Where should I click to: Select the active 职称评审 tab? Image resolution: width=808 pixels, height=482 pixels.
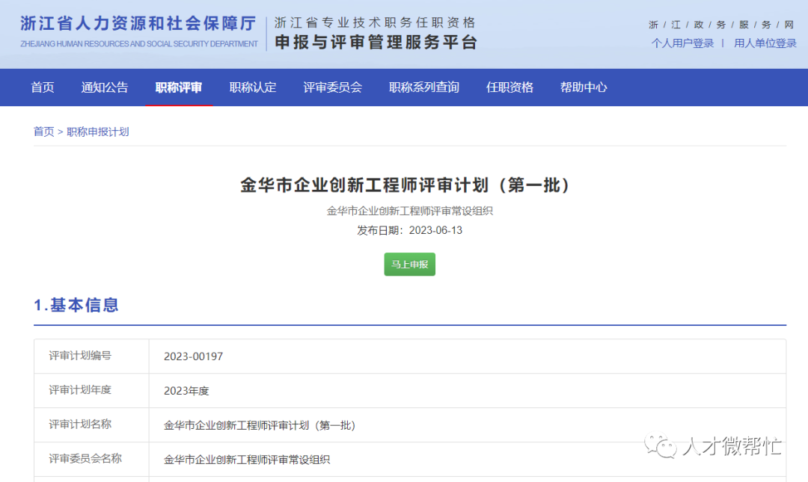pos(179,87)
